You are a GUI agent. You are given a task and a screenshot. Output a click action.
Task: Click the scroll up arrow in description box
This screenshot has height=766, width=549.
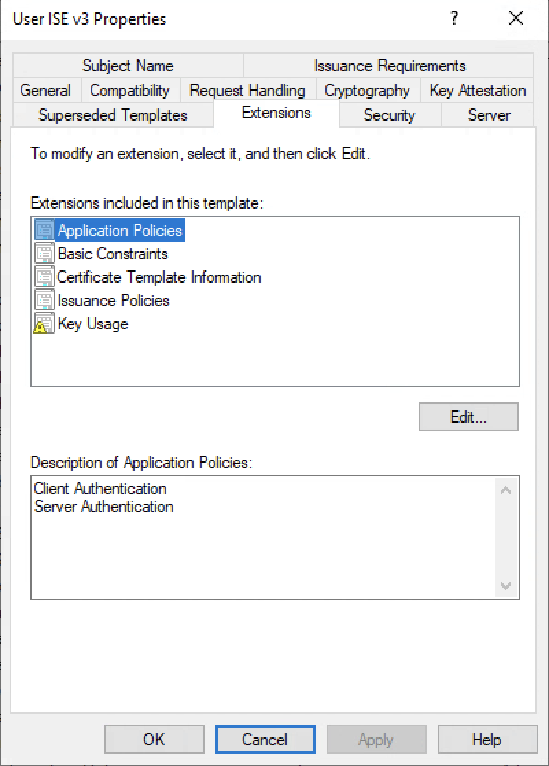[x=506, y=489]
